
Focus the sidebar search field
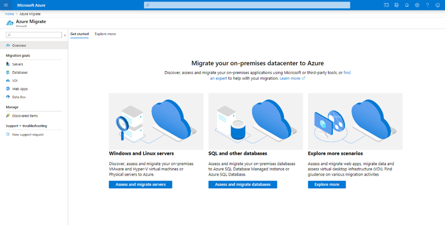(34, 35)
